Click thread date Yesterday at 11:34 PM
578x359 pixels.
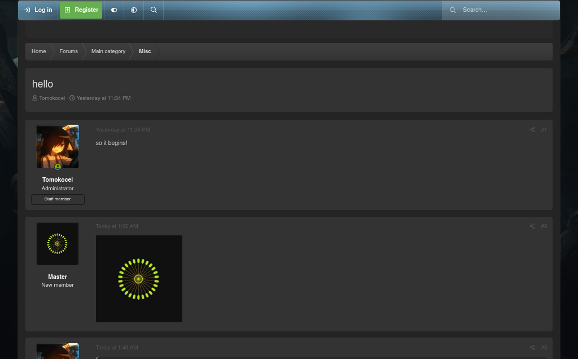[104, 98]
